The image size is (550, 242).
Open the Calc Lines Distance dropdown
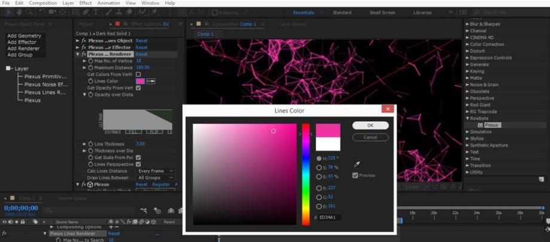(x=155, y=171)
